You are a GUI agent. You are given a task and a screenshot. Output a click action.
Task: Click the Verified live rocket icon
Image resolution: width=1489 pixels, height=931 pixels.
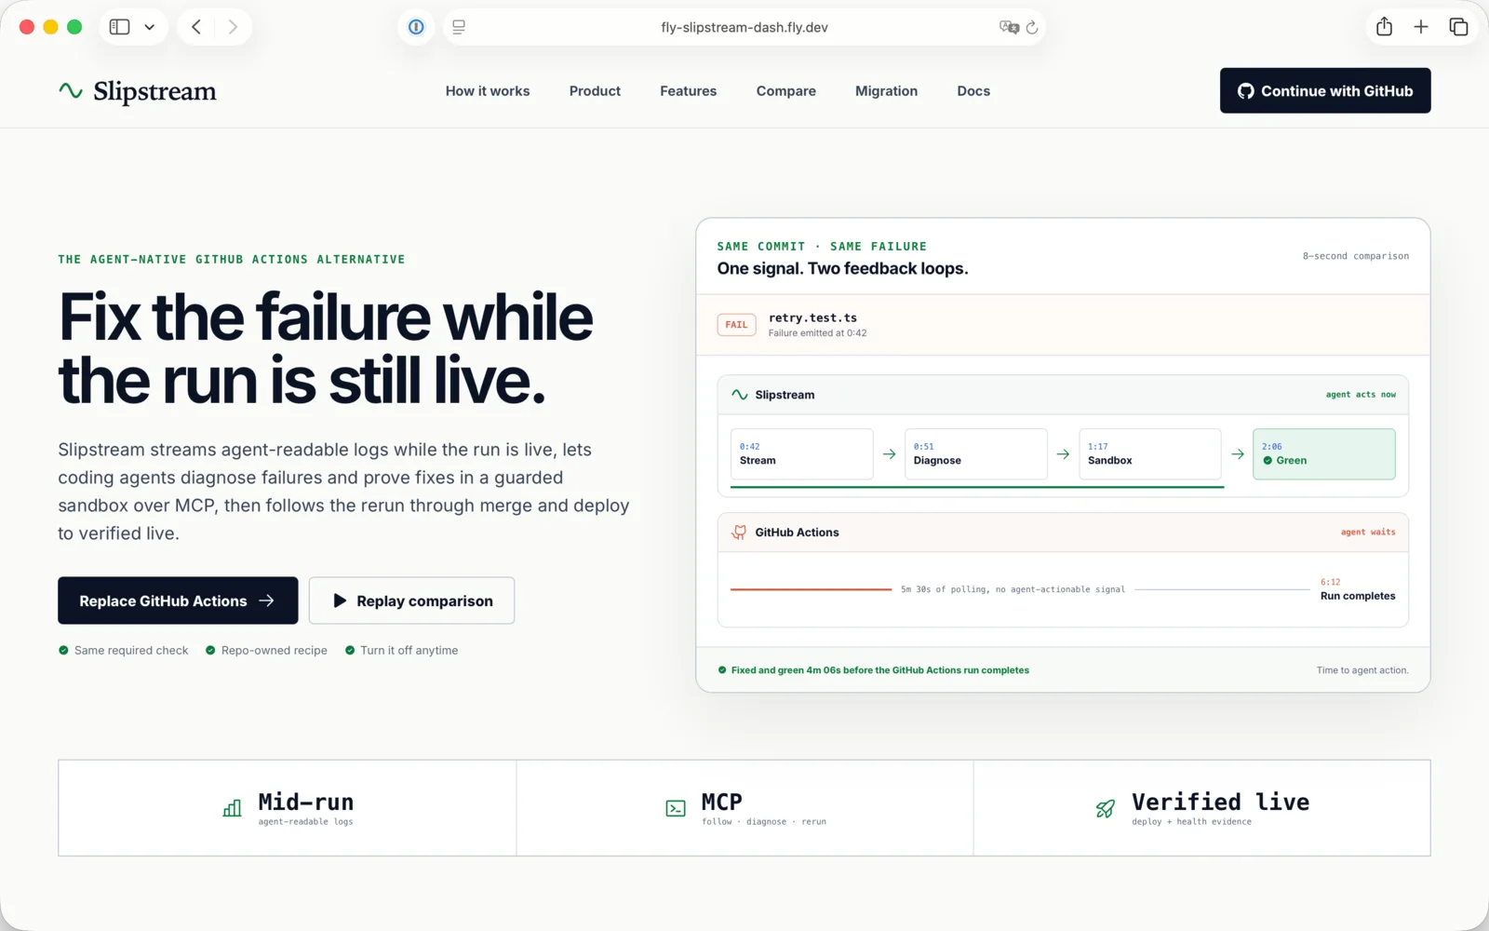point(1106,808)
